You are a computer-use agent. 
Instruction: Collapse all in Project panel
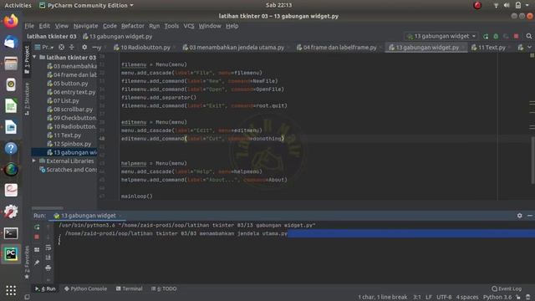[71, 47]
